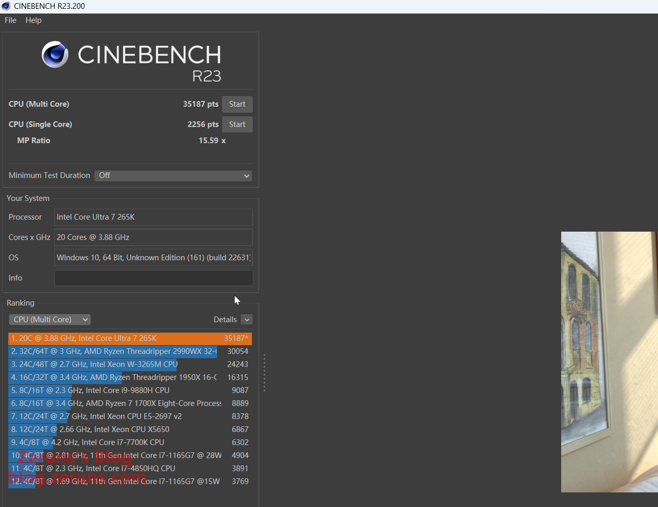This screenshot has height=507, width=658.
Task: Select ranking row Core i7-4850HQ CPU
Action: [x=130, y=468]
